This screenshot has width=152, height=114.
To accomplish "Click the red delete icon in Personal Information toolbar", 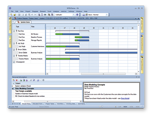I will click(x=17, y=80).
